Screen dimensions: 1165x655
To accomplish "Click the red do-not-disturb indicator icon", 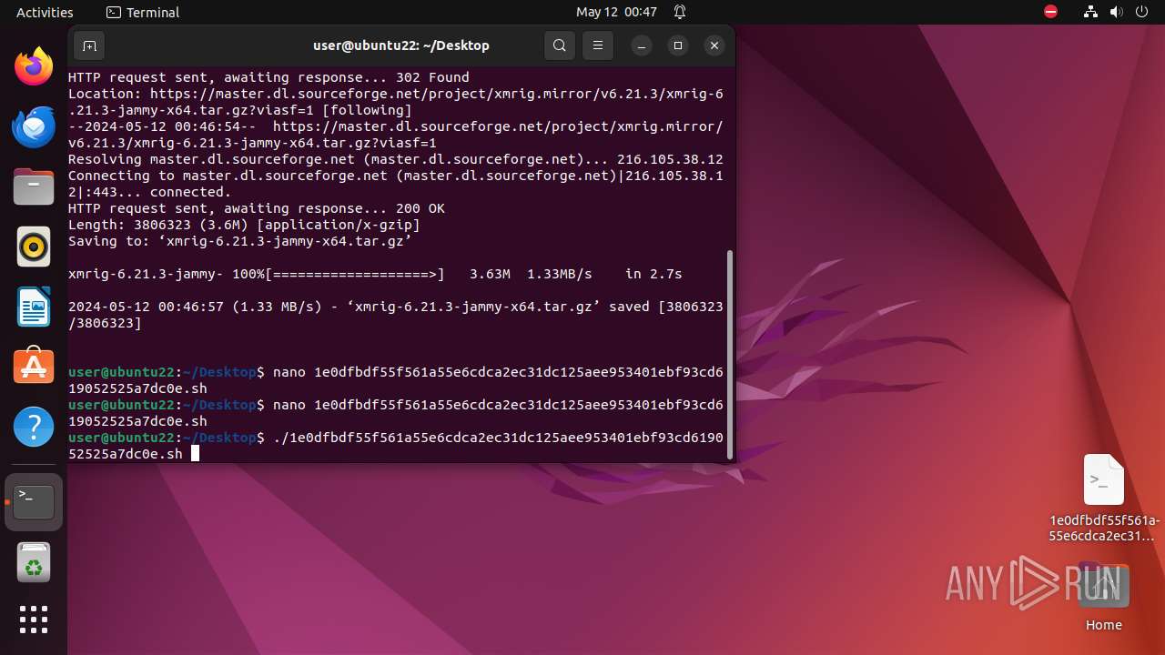I will (x=1051, y=12).
